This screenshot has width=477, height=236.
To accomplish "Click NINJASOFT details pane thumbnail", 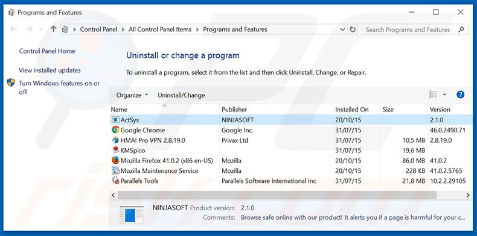I will click(x=132, y=215).
